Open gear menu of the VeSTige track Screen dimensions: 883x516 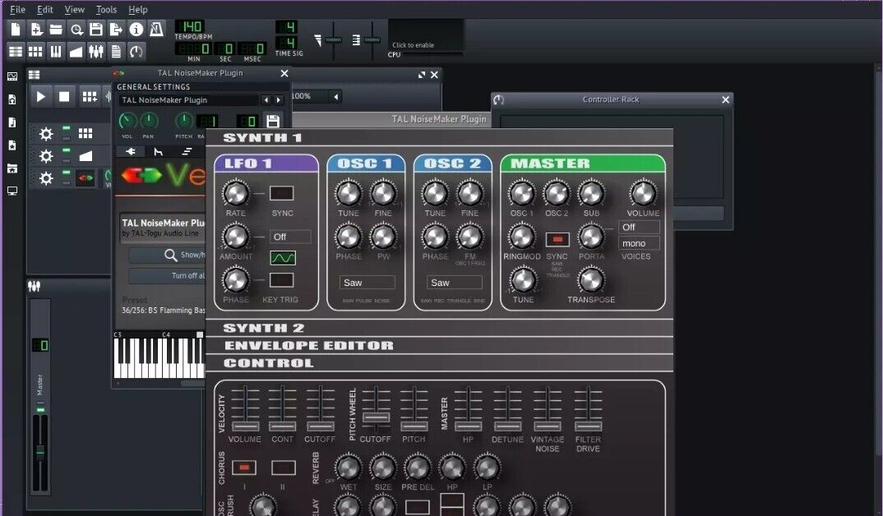[x=46, y=179]
